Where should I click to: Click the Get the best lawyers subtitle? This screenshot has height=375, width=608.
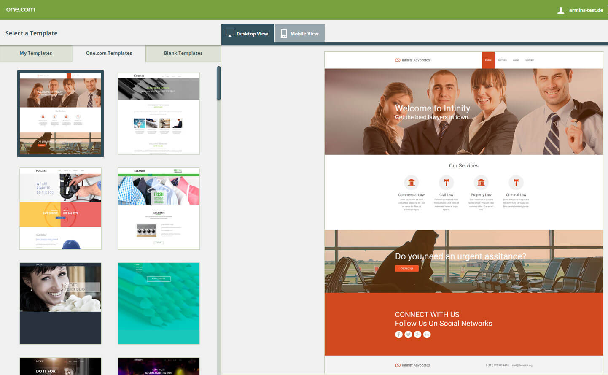tap(432, 117)
